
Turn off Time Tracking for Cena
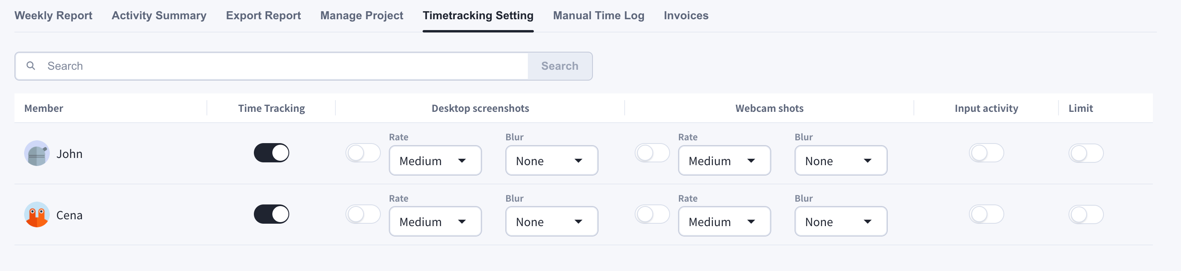[x=272, y=214]
